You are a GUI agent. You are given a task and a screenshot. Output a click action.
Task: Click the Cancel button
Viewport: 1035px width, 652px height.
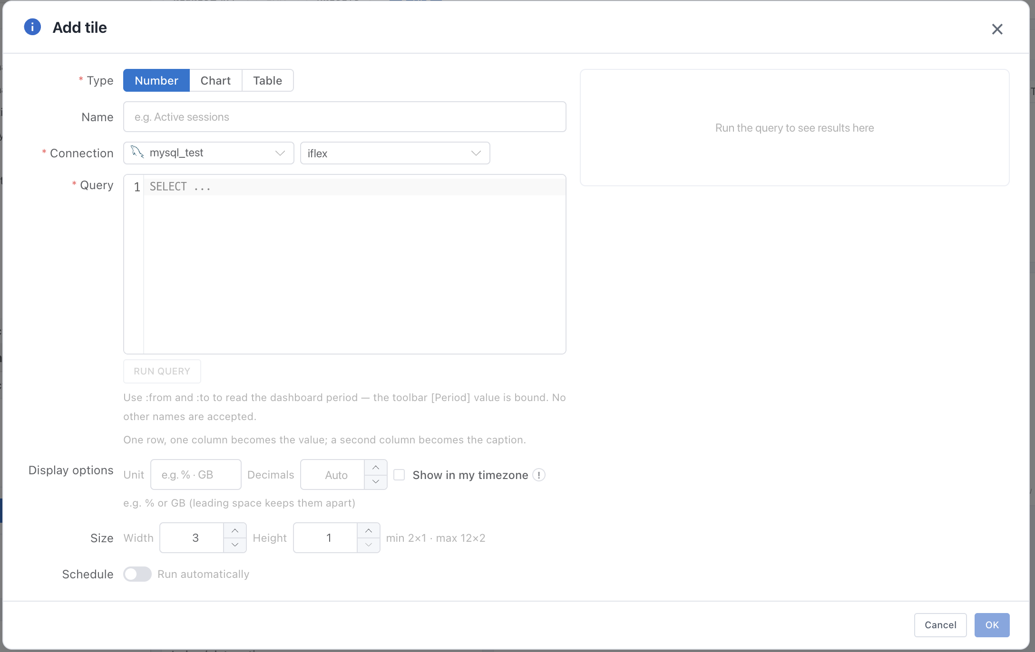pyautogui.click(x=940, y=625)
